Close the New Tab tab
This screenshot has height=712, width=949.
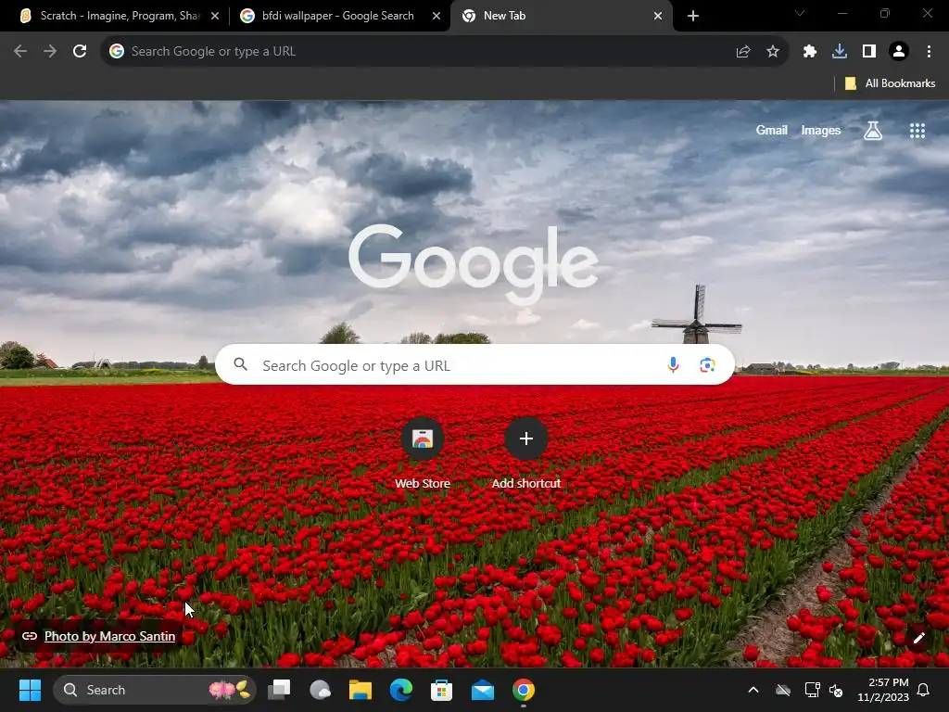pyautogui.click(x=658, y=16)
